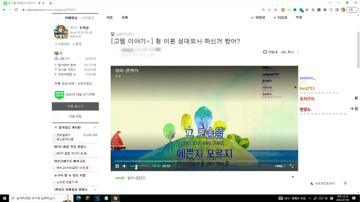Open the tab search dropdown chevron
The height and width of the screenshot is (202, 360).
(x=330, y=3)
